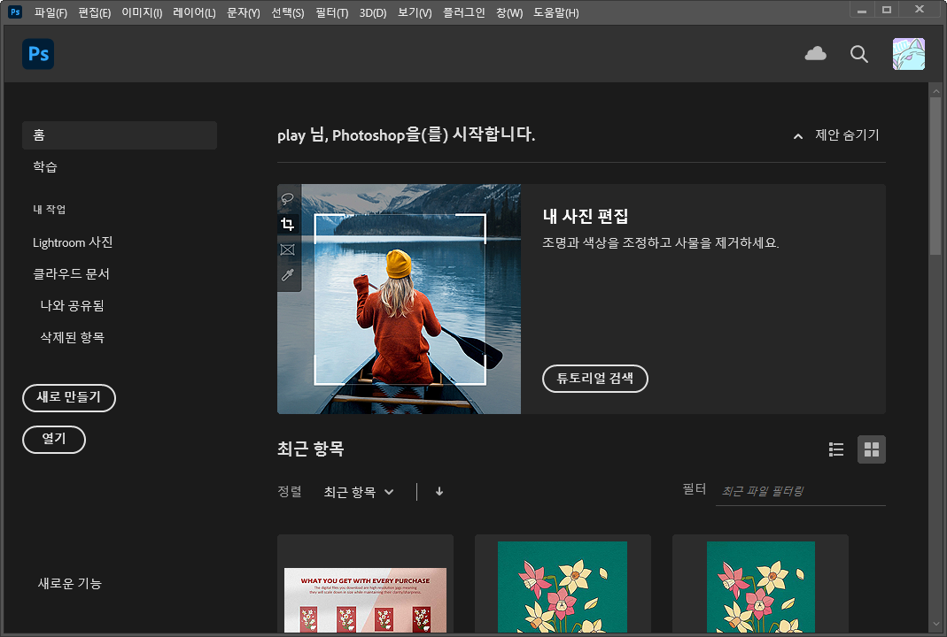This screenshot has width=947, height=637.
Task: Open the 최근 항목 sort dropdown
Action: (x=359, y=492)
